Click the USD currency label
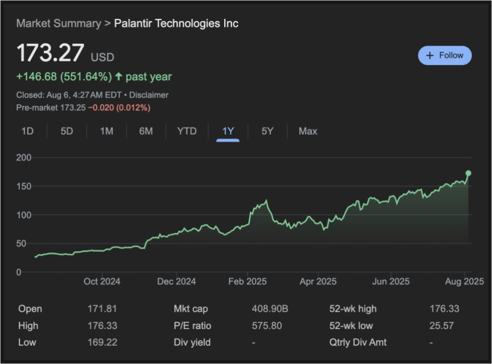Viewport: 492px width, 364px height. [x=102, y=57]
